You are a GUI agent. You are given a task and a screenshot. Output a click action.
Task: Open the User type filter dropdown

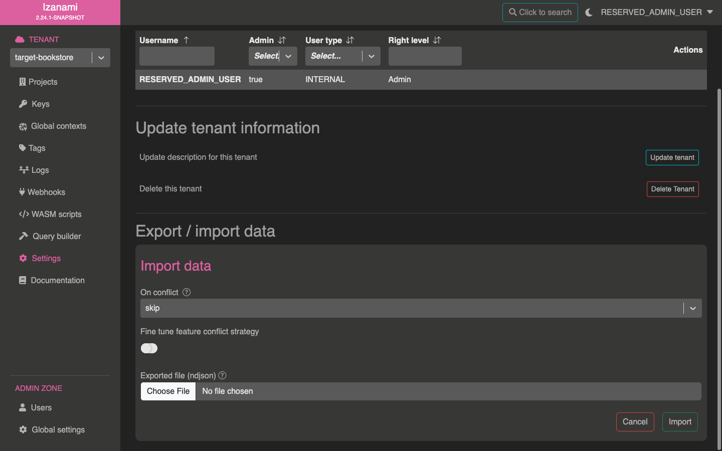(x=343, y=56)
